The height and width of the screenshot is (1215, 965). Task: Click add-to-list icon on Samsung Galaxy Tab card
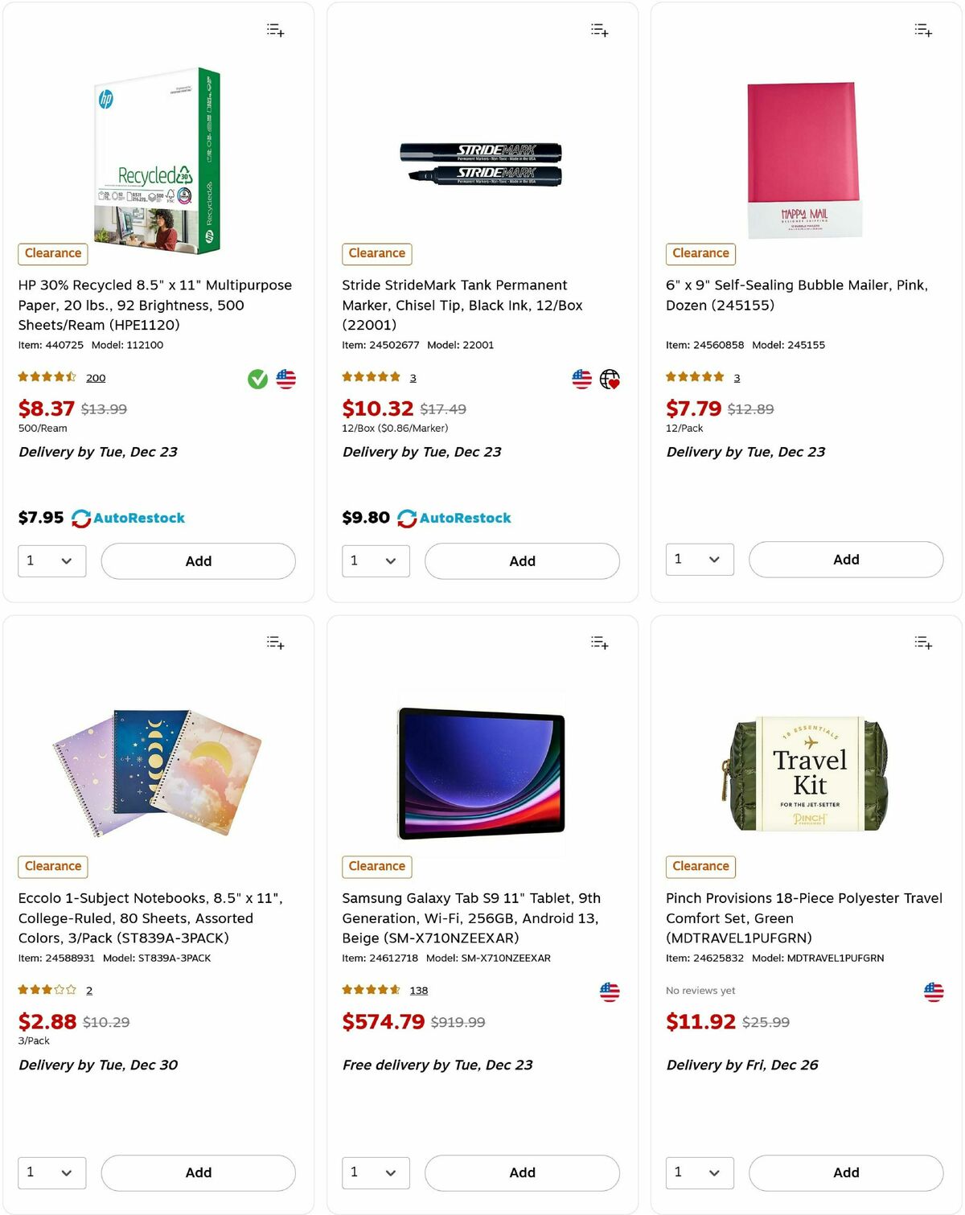[x=599, y=642]
